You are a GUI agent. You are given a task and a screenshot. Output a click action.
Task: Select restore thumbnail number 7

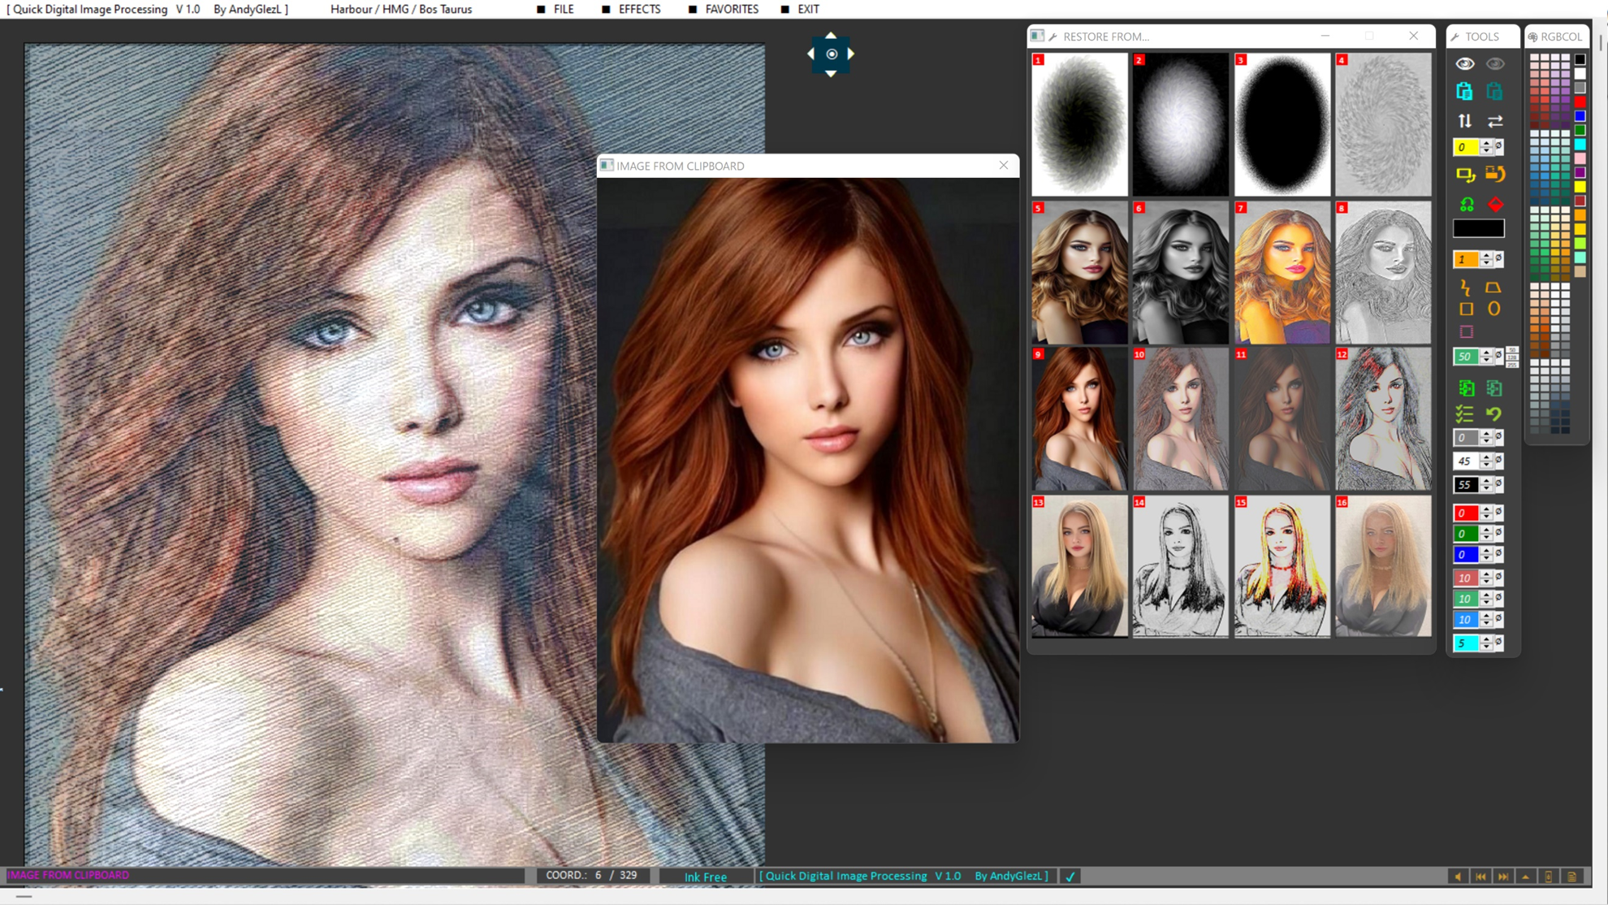[x=1282, y=273]
